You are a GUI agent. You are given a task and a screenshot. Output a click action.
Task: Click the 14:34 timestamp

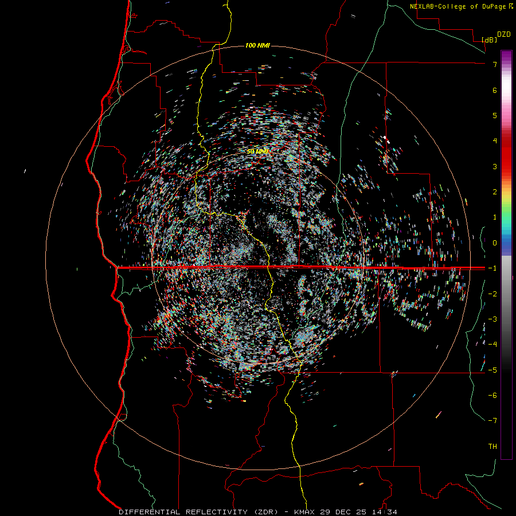point(385,512)
